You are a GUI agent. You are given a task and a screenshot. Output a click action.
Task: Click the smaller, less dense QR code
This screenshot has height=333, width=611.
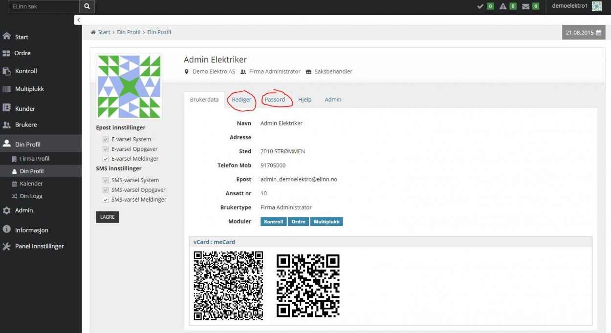(308, 286)
